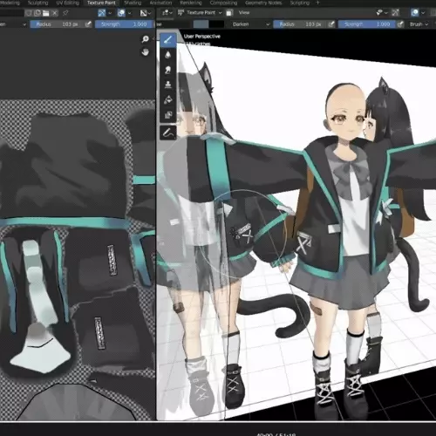Select the Fill bucket tool
This screenshot has width=436, height=436.
[x=168, y=100]
